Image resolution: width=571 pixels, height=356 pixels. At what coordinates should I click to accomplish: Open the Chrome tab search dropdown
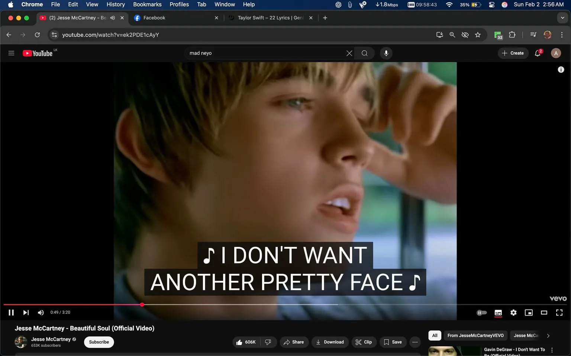(562, 17)
